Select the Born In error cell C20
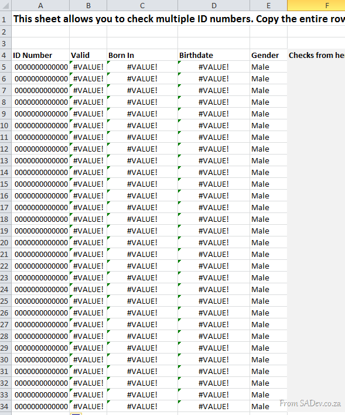Image resolution: width=345 pixels, height=415 pixels. pyautogui.click(x=142, y=242)
